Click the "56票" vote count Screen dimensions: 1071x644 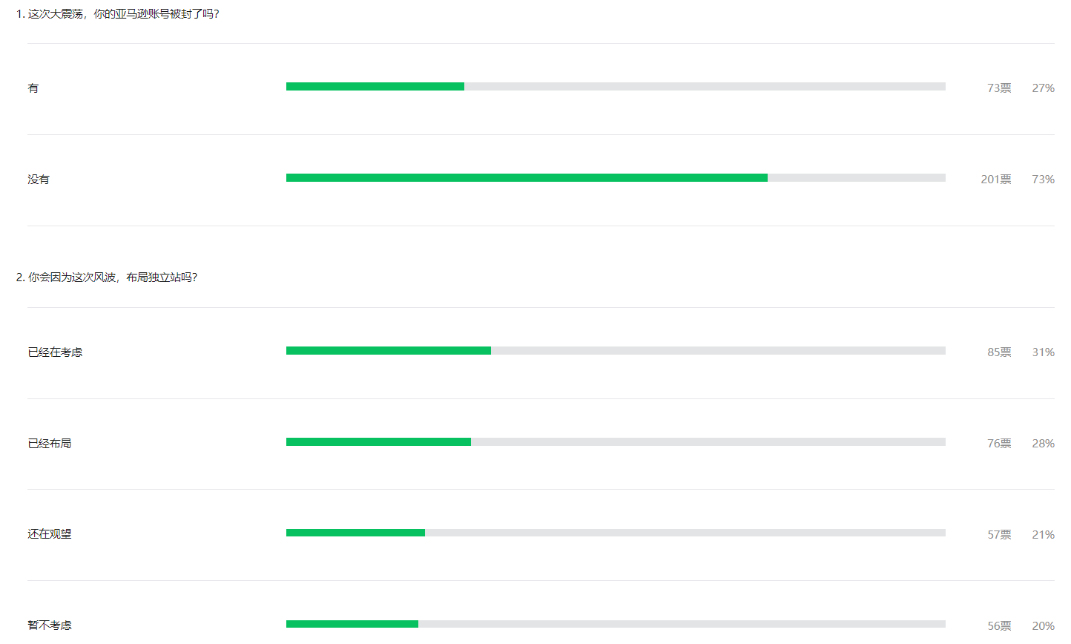[999, 626]
